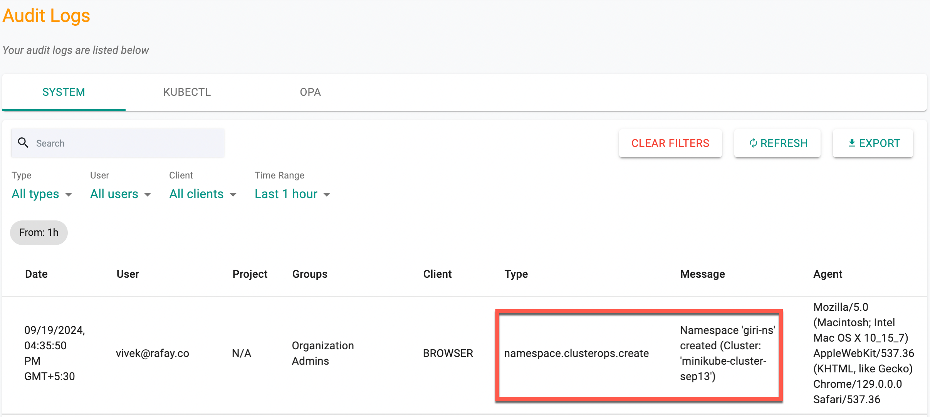This screenshot has width=930, height=417.
Task: Click the Project column header
Action: [x=250, y=274]
